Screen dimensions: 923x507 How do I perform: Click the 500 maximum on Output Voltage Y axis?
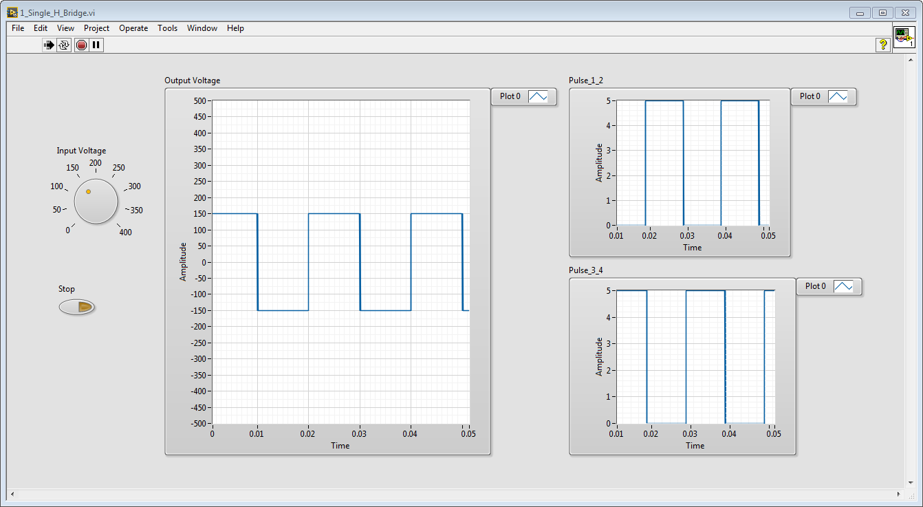pos(199,101)
